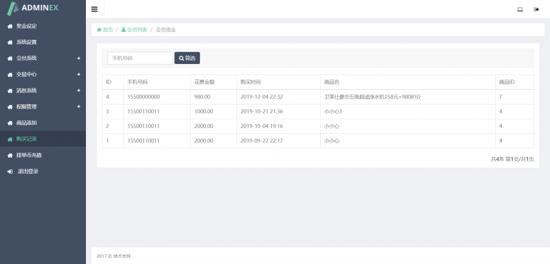This screenshot has width=550, height=264.
Task: Click the AdminEx logo
Action: (x=33, y=8)
